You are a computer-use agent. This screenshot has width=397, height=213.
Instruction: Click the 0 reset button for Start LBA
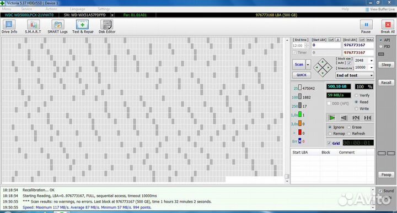tap(338, 40)
